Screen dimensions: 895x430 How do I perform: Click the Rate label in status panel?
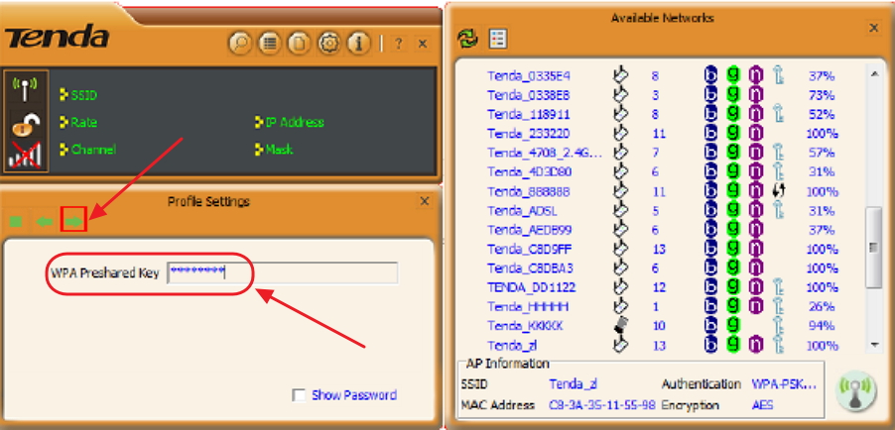84,122
